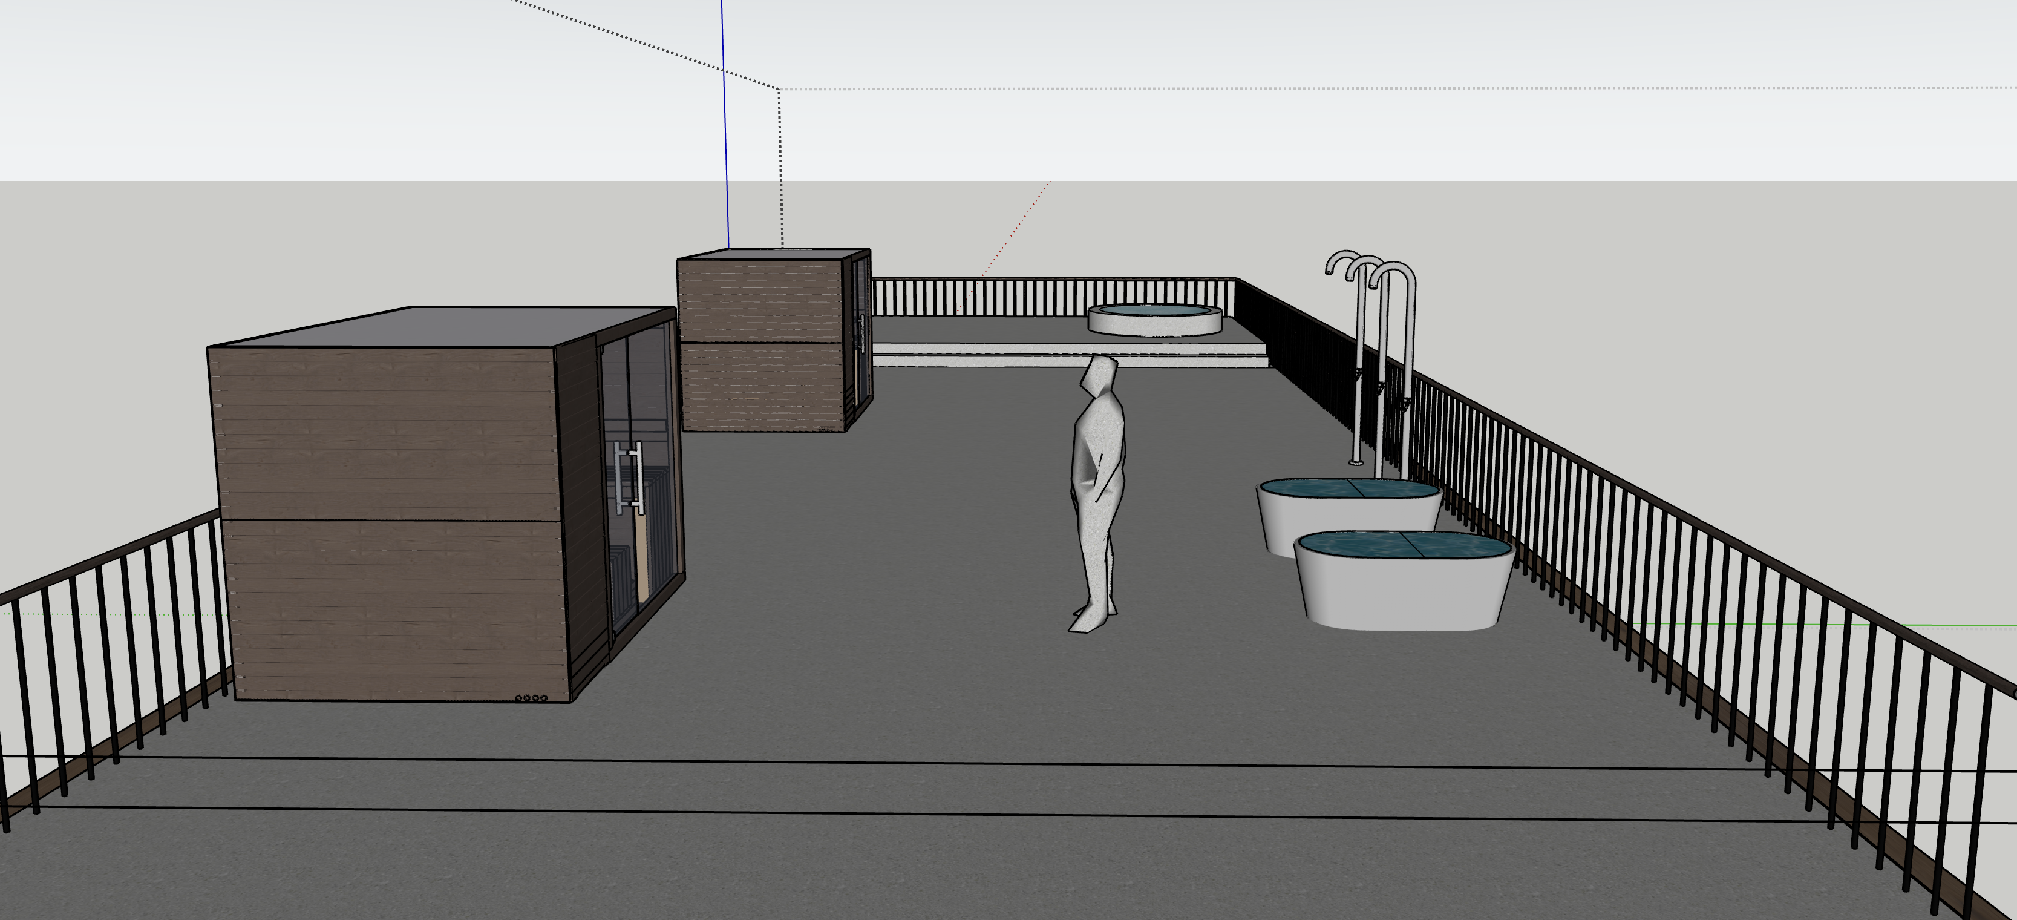
Task: Click the green axis line at right
Action: [1958, 626]
